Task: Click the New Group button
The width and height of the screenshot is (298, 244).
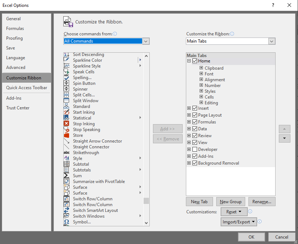Action: point(230,201)
